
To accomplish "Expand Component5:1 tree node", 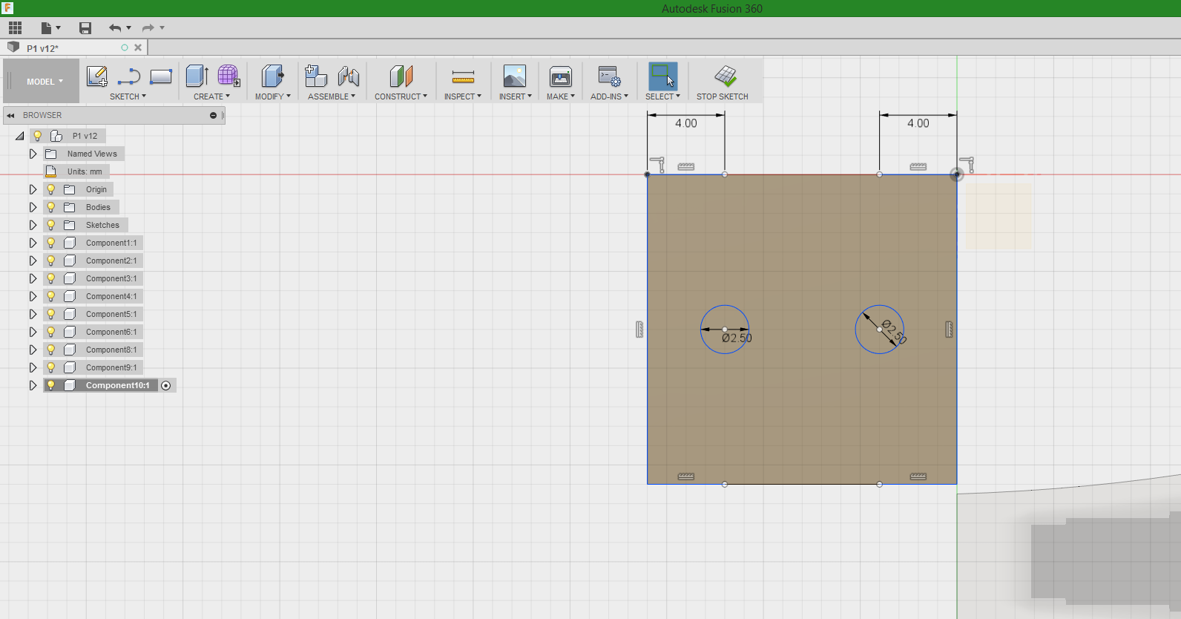I will point(33,314).
